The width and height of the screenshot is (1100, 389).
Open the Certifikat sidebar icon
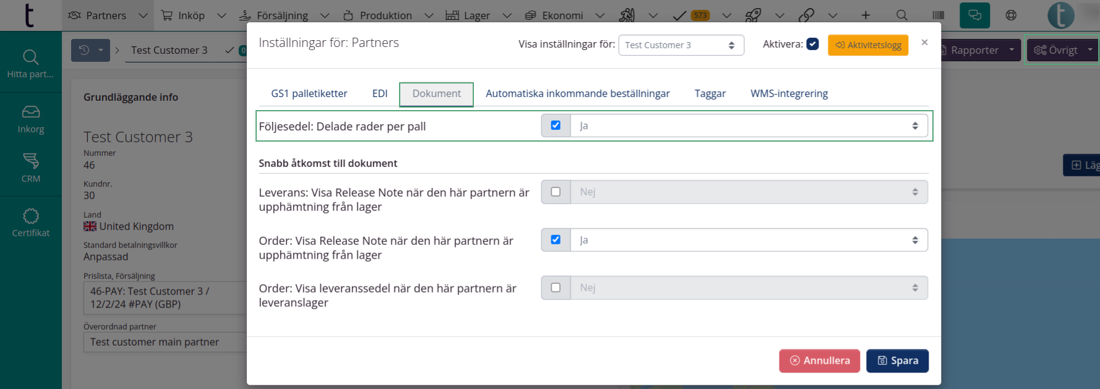tap(30, 216)
